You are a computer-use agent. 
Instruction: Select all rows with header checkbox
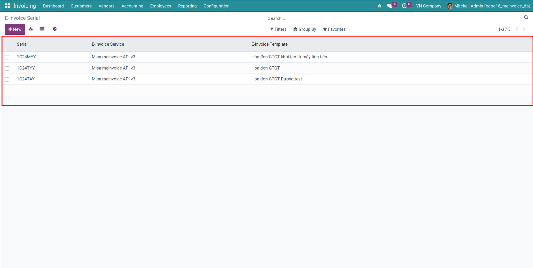coord(7,45)
